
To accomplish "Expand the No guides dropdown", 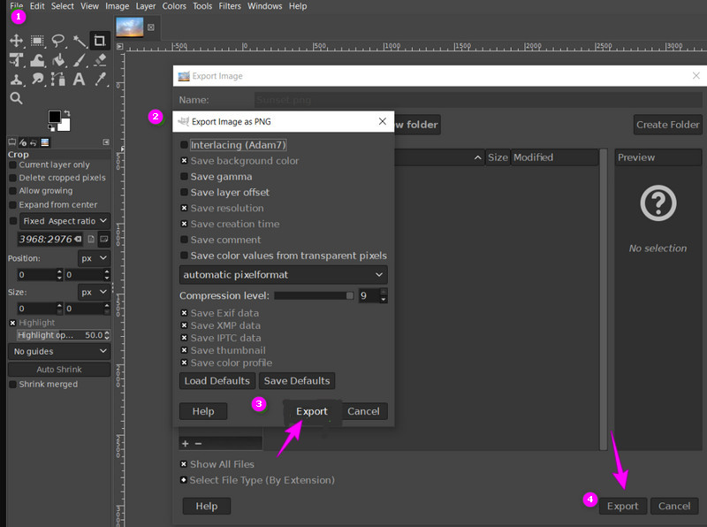I will (59, 351).
